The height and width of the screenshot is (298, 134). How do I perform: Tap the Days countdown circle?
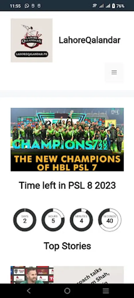pyautogui.click(x=25, y=220)
